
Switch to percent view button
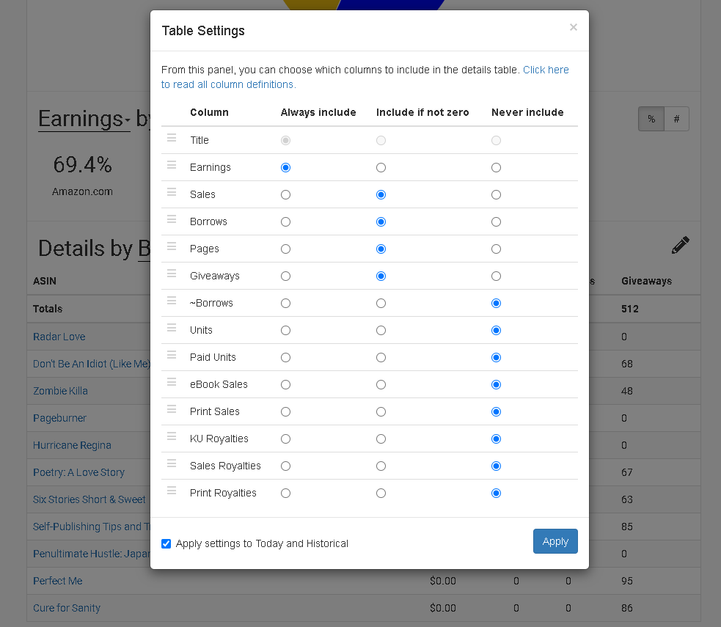[651, 119]
